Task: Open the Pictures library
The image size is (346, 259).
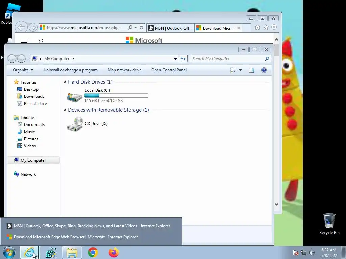Action: [x=31, y=139]
